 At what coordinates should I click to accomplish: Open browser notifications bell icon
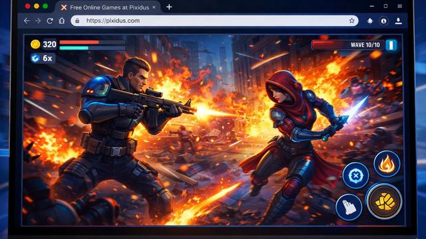pos(370,21)
